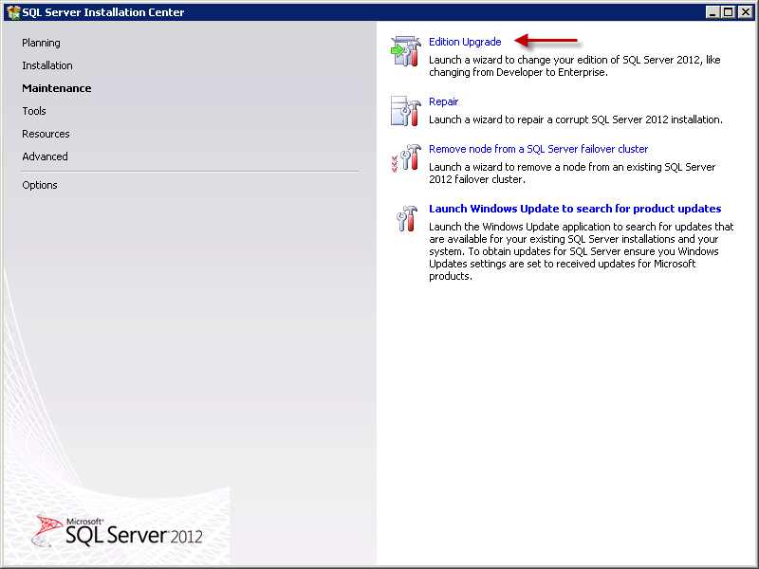Viewport: 759px width, 569px height.
Task: Select the Maintenance section
Action: [x=57, y=88]
